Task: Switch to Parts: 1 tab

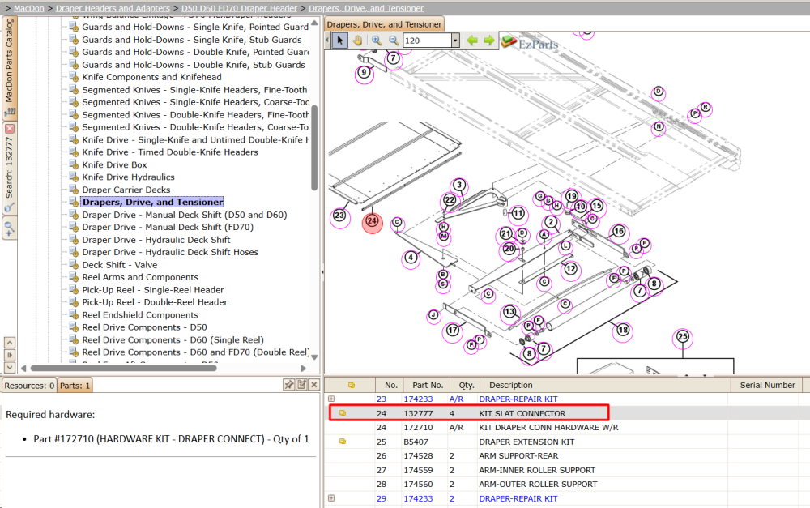Action: pyautogui.click(x=75, y=386)
